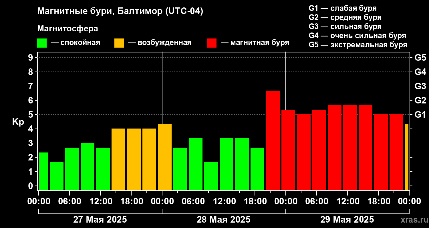Click the '18:00' time label for 27 May
The width and height of the screenshot is (429, 228).
point(131,201)
